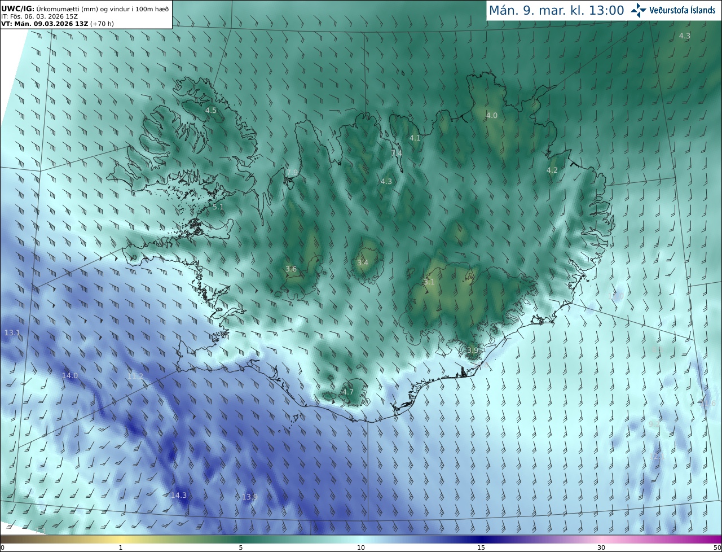Click the '1' tick label on the color scale
This screenshot has width=722, height=552.
[x=121, y=547]
